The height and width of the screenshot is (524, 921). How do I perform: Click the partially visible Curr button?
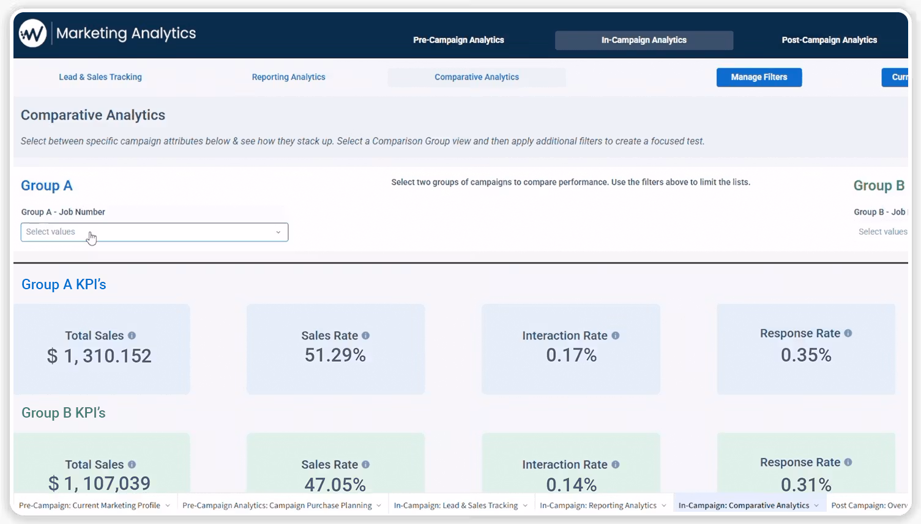pos(895,77)
